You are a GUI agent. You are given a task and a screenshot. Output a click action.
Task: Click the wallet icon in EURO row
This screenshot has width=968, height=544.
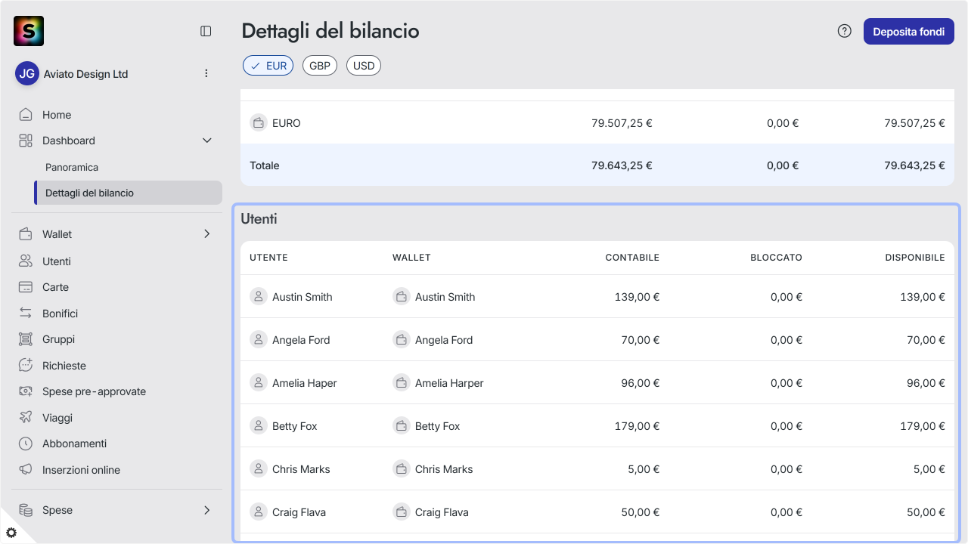pyautogui.click(x=259, y=122)
